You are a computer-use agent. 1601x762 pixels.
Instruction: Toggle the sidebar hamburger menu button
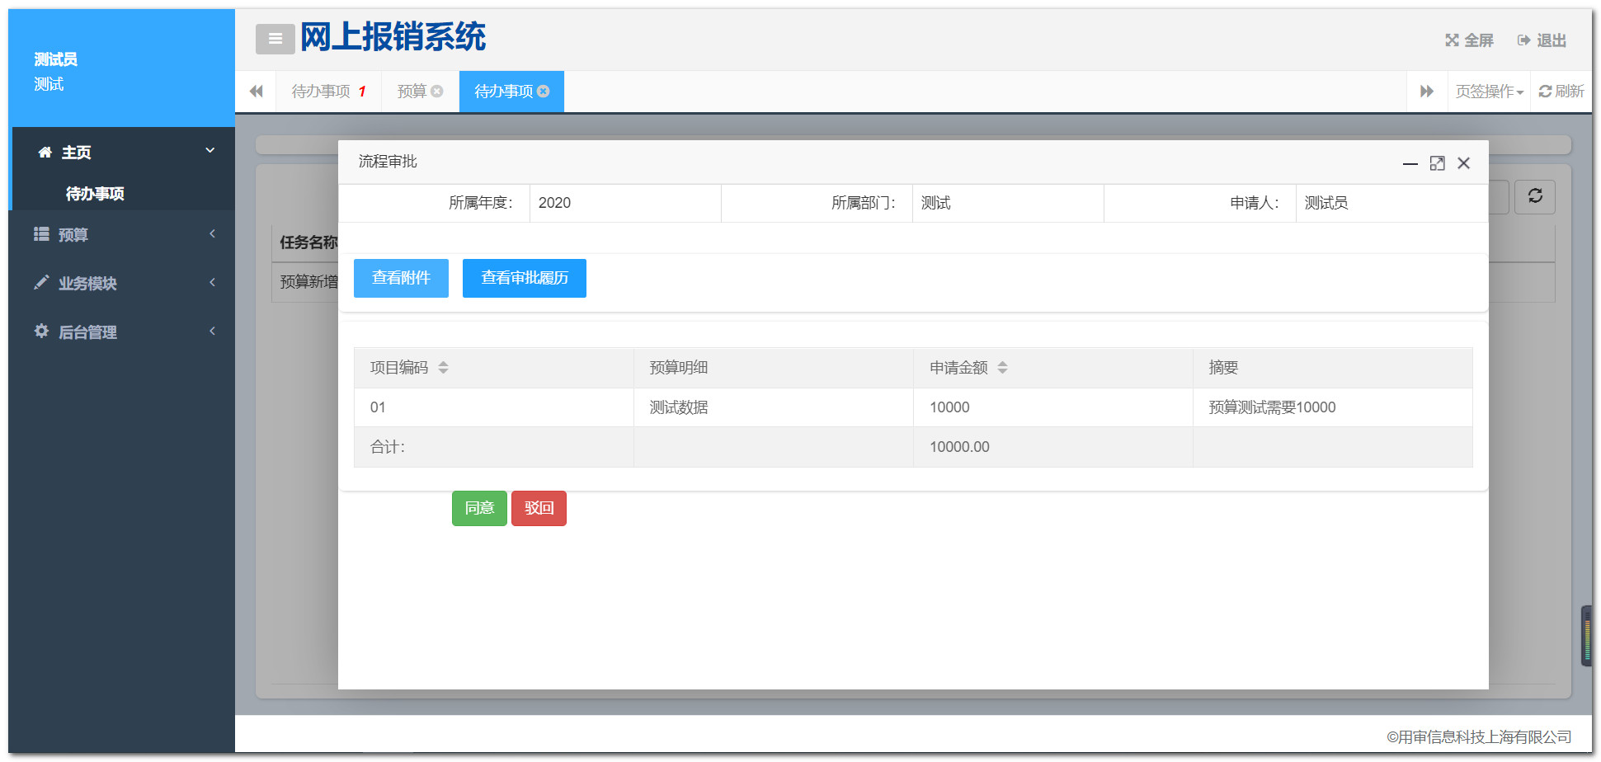[x=275, y=39]
